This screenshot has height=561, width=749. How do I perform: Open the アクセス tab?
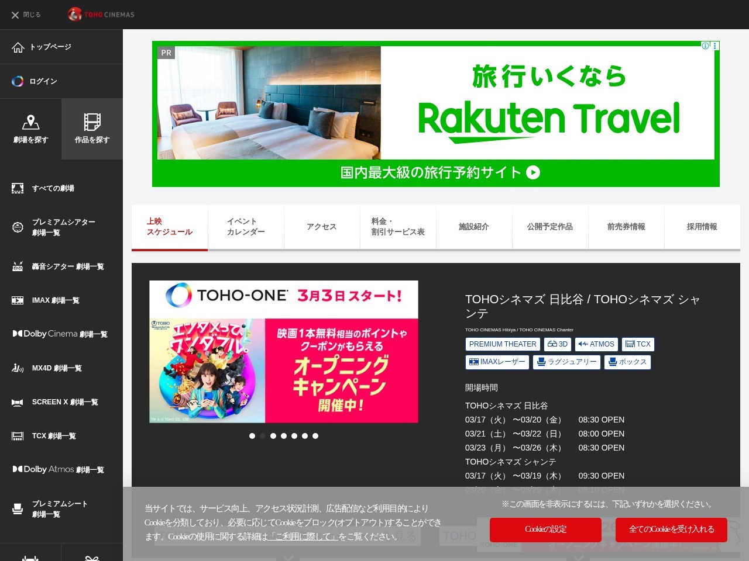pyautogui.click(x=321, y=227)
